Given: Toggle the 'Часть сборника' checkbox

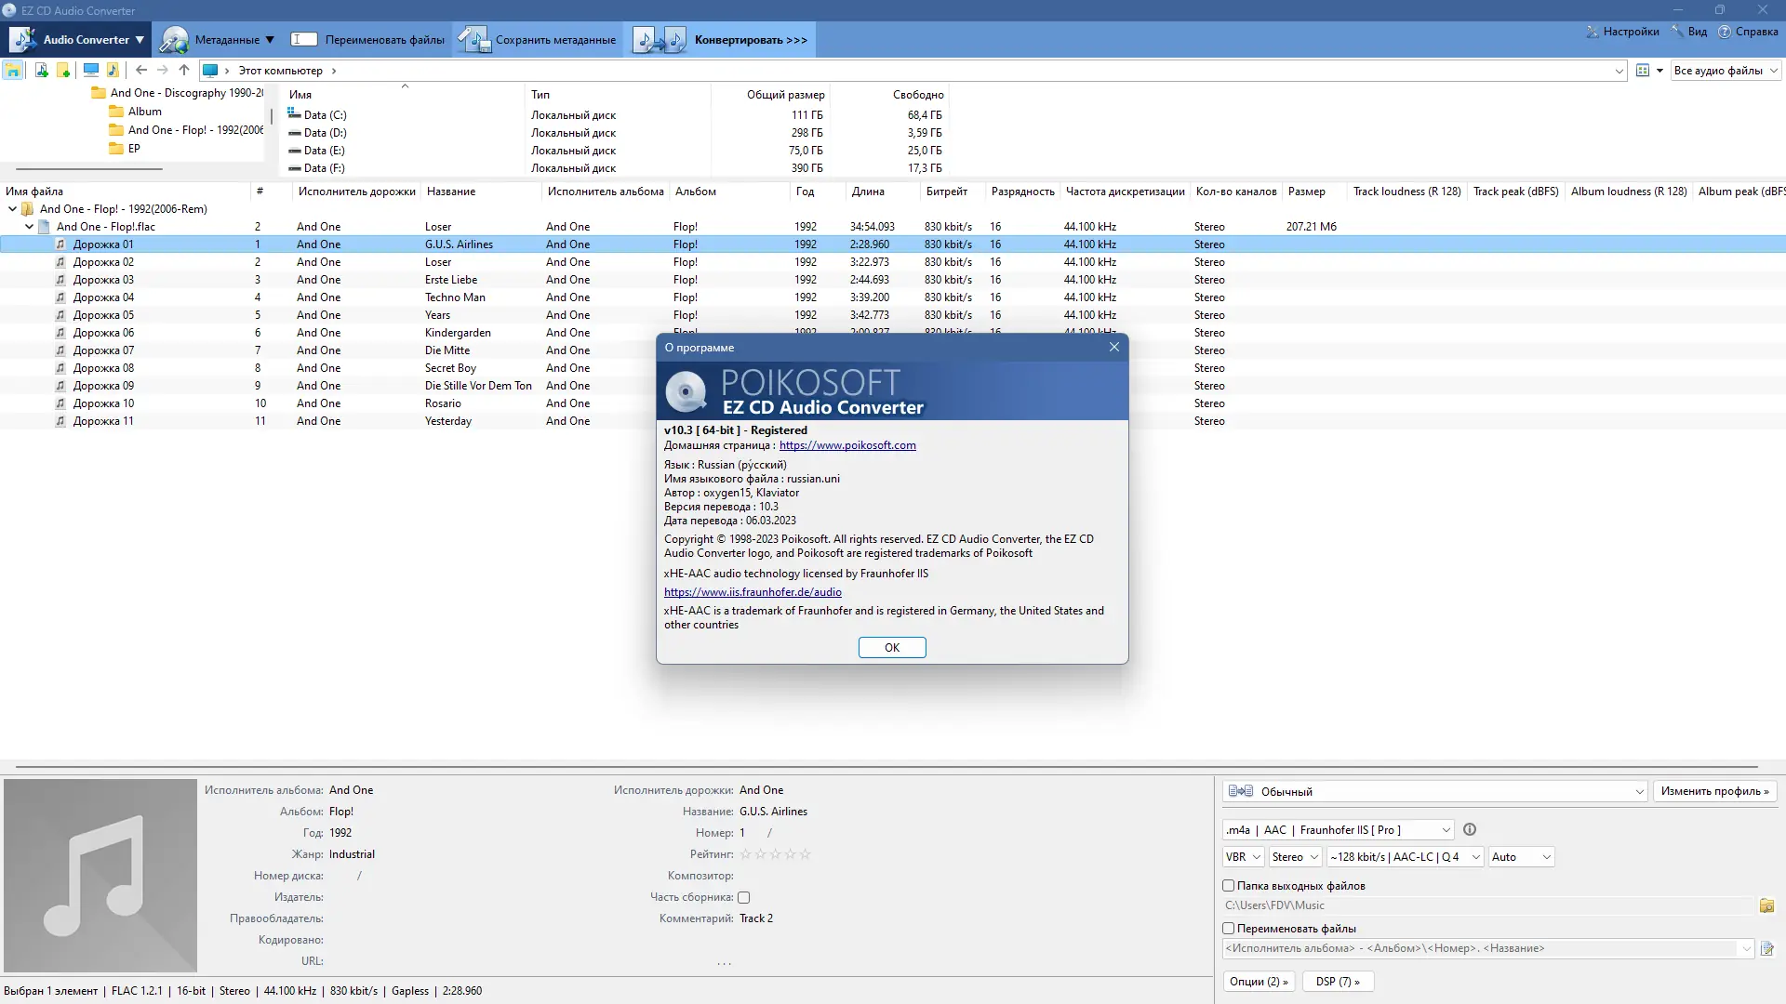Looking at the screenshot, I should point(744,898).
